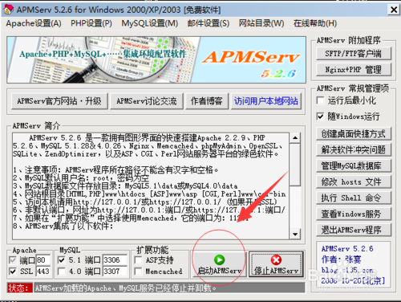Start APMServ with the green play button
The height and width of the screenshot is (302, 401).
[219, 264]
